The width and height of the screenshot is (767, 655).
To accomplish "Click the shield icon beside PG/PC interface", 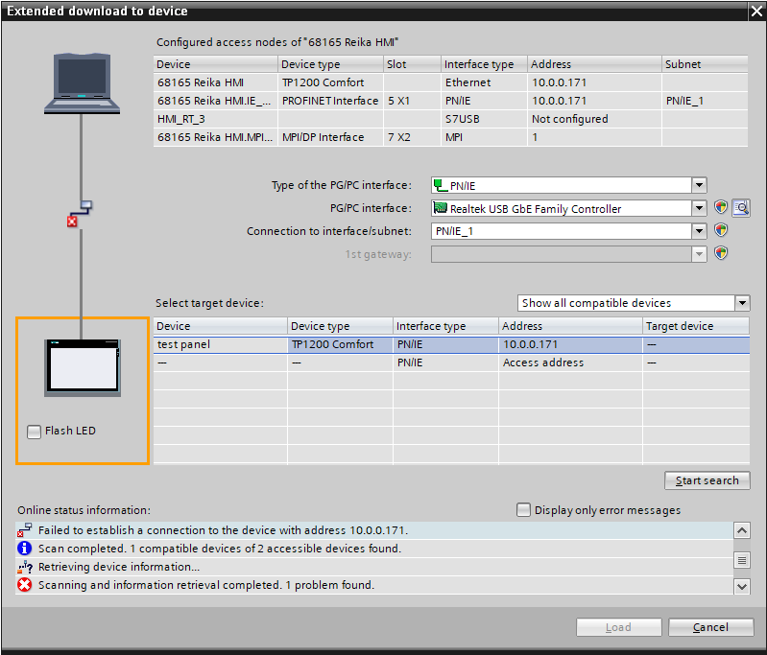I will coord(721,208).
